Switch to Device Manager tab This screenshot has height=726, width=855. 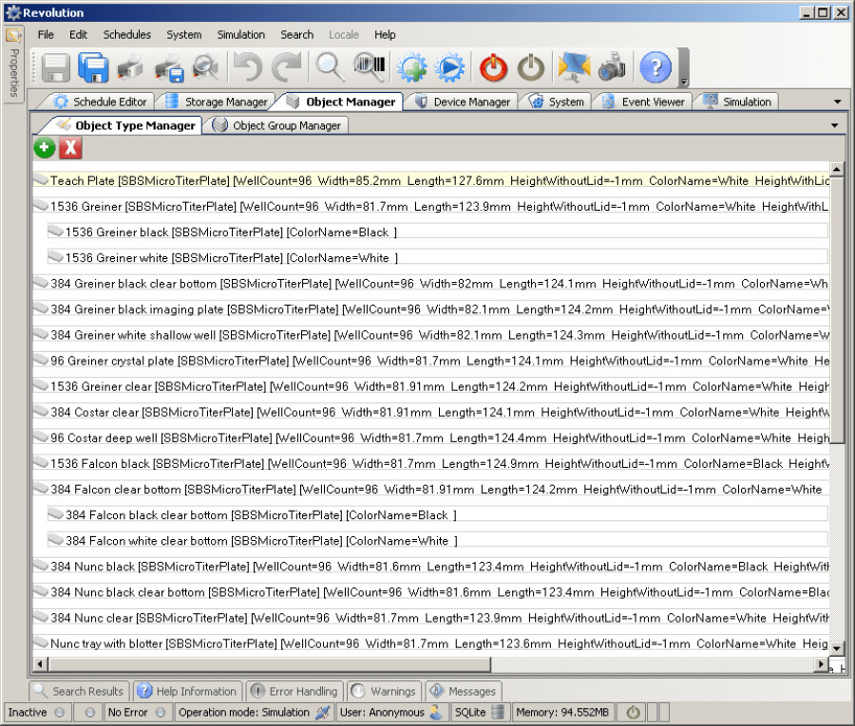coord(463,102)
